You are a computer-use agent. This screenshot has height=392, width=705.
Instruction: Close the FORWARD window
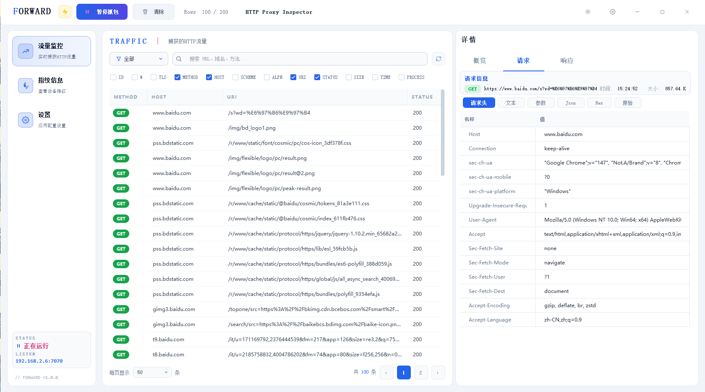[687, 12]
